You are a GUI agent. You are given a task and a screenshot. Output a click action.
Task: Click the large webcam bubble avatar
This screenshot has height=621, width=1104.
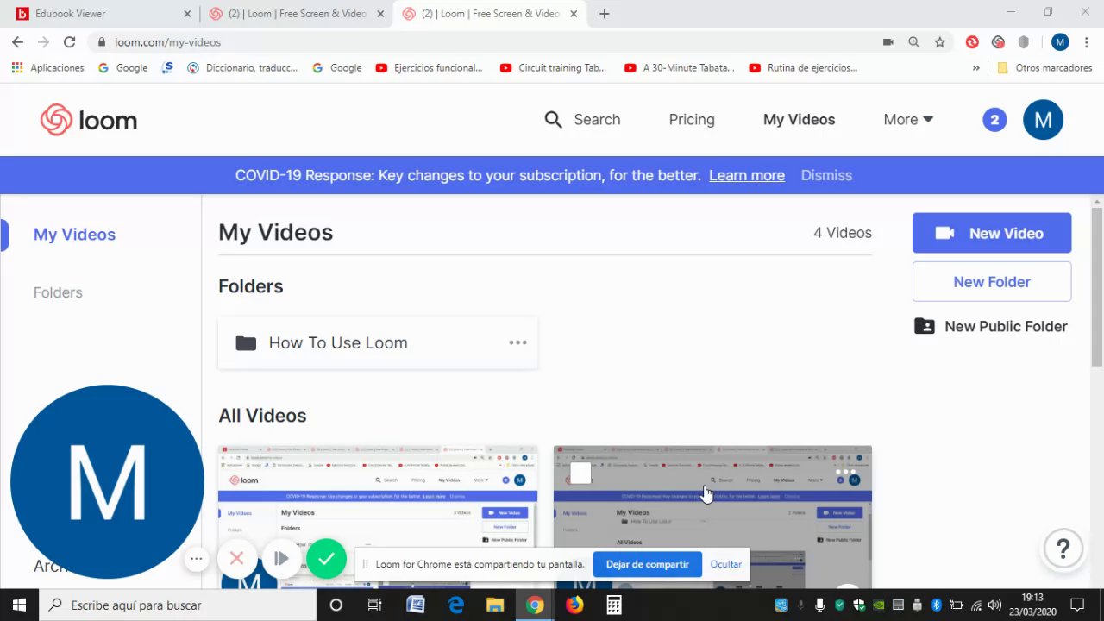click(x=107, y=481)
